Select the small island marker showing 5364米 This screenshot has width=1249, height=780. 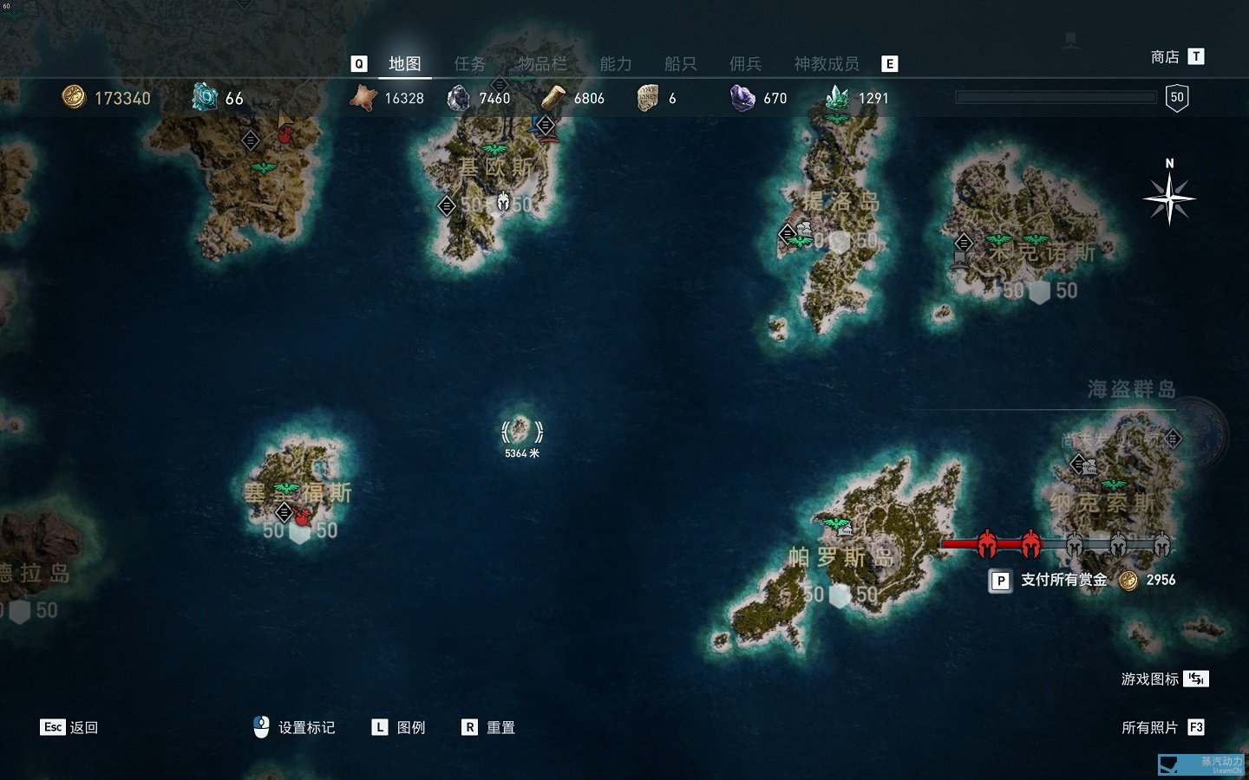click(x=521, y=431)
